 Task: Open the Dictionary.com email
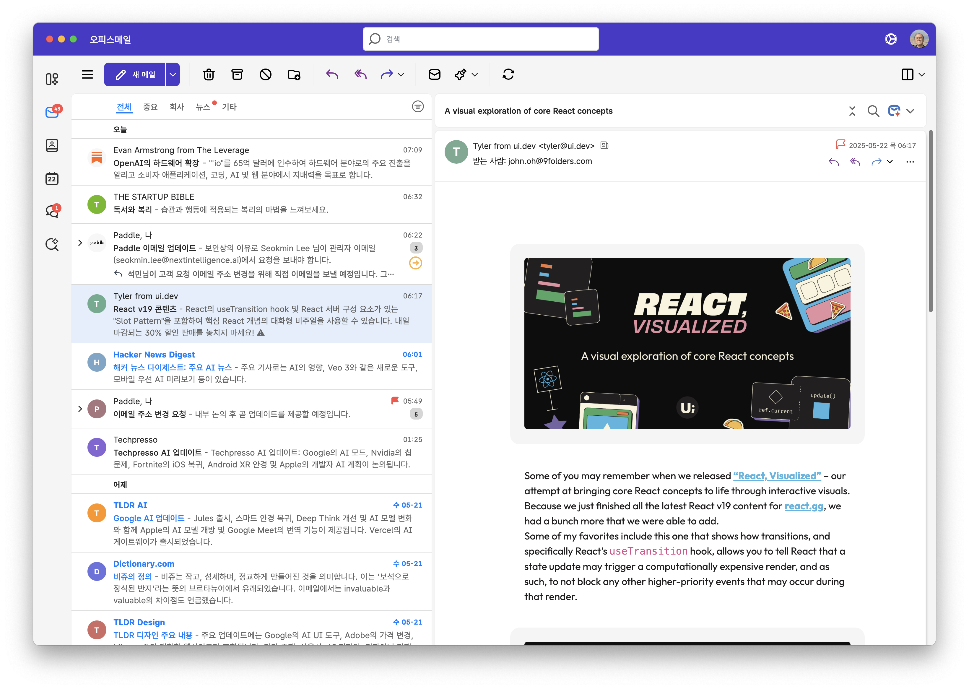[252, 582]
